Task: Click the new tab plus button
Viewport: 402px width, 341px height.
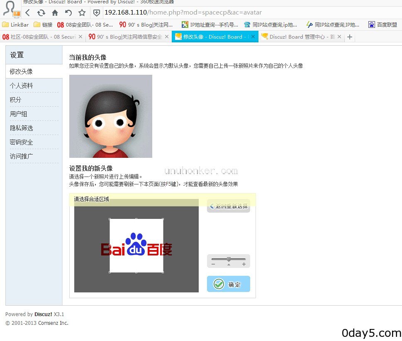Action: click(350, 37)
